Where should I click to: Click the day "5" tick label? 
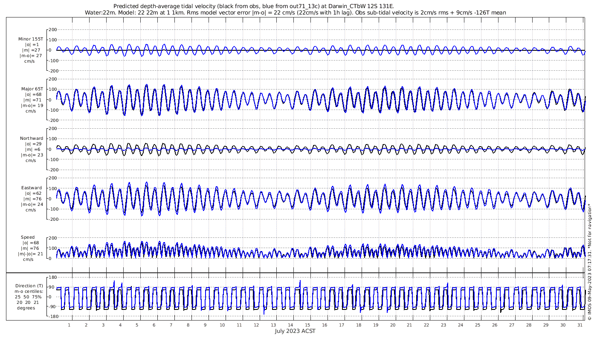coord(137,325)
